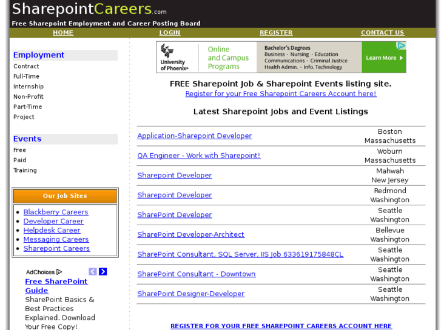Open the Sharepoint Developer job in Mahwah
The width and height of the screenshot is (441, 330).
[x=175, y=175]
